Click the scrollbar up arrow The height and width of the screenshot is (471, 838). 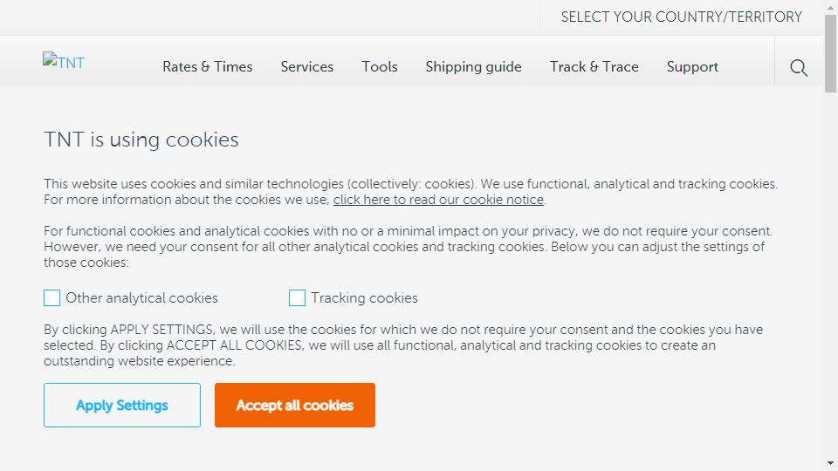pos(830,5)
